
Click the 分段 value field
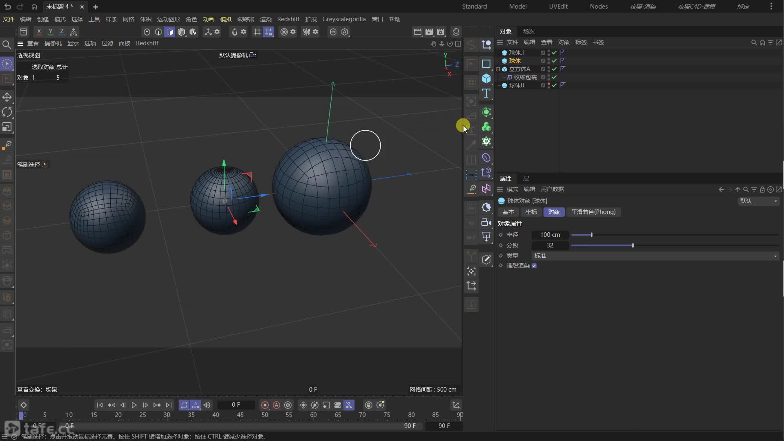tap(550, 245)
